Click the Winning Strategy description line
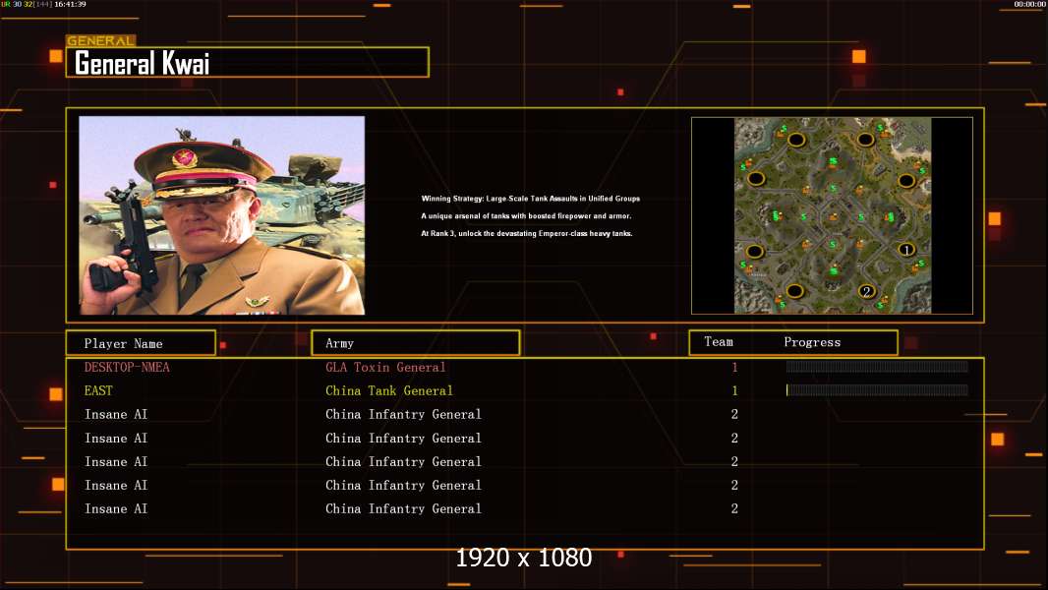Image resolution: width=1048 pixels, height=590 pixels. 531,199
